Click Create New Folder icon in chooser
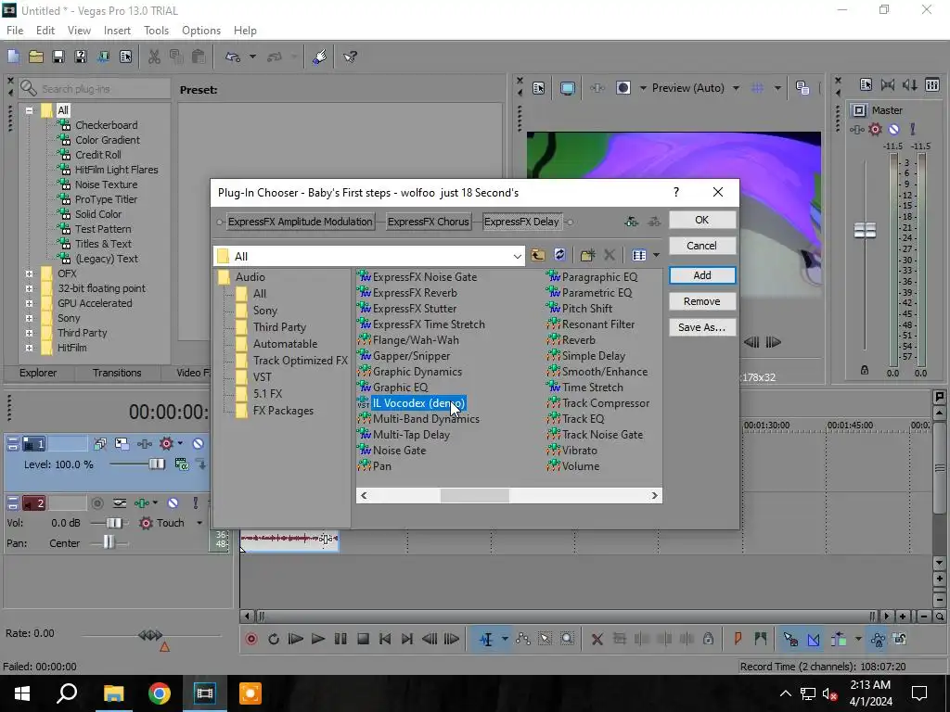 pos(587,256)
